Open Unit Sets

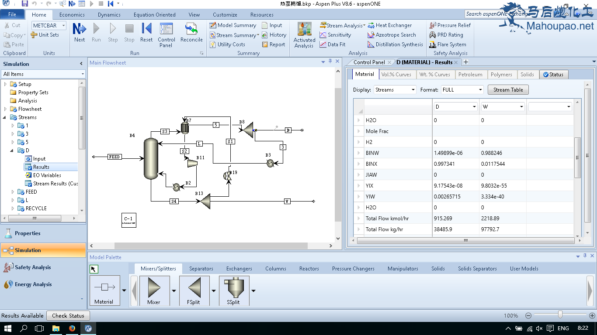45,35
